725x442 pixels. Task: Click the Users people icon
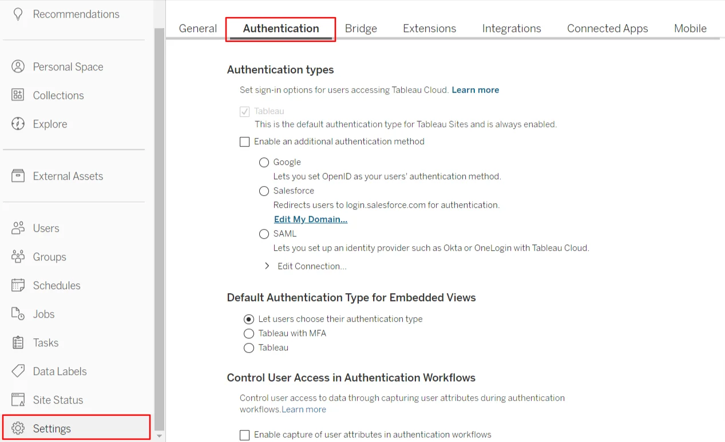18,228
